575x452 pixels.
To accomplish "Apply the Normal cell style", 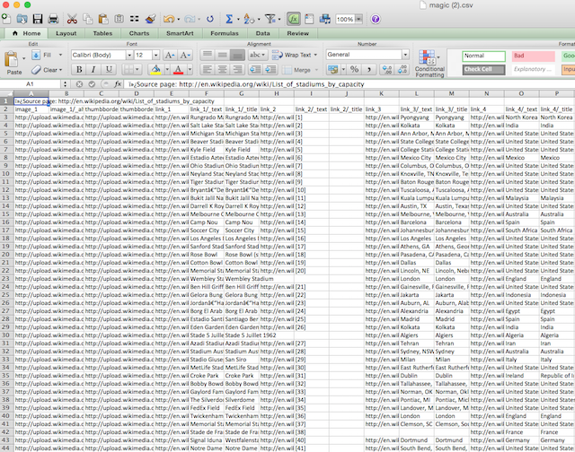I will click(483, 56).
